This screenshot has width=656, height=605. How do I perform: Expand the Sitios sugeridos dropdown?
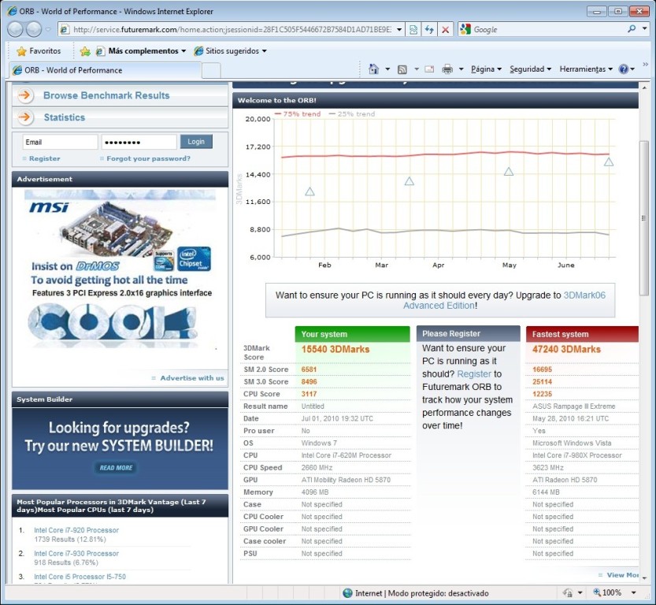(x=264, y=51)
